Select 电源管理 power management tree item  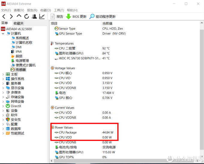coord(22,61)
